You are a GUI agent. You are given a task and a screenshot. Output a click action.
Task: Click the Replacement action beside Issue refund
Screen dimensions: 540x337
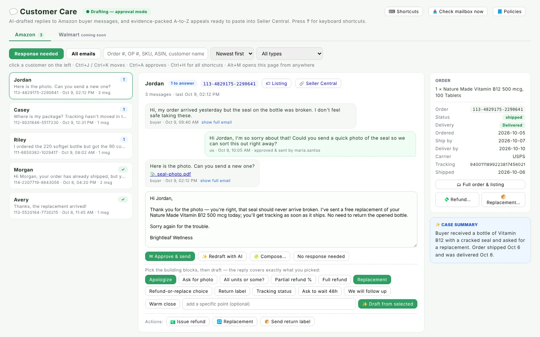click(235, 322)
